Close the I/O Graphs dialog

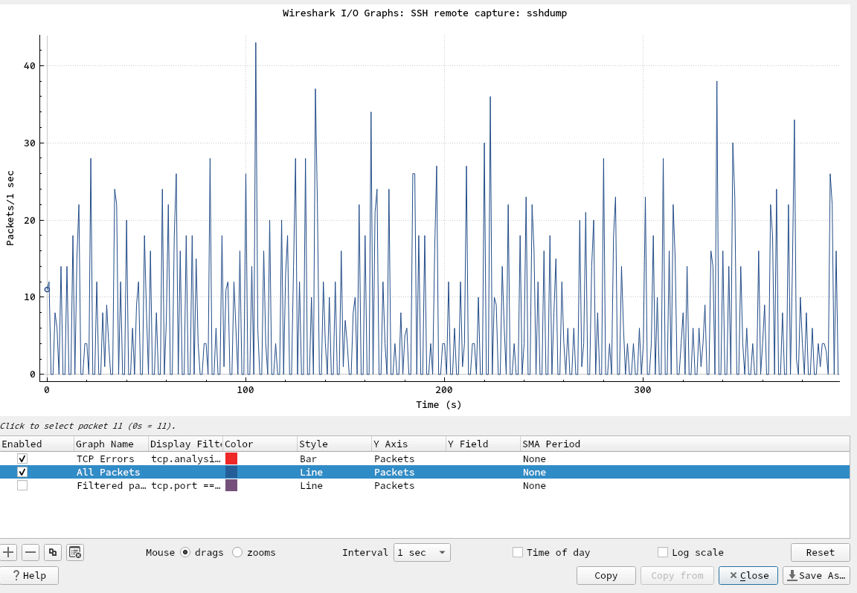pyautogui.click(x=748, y=575)
